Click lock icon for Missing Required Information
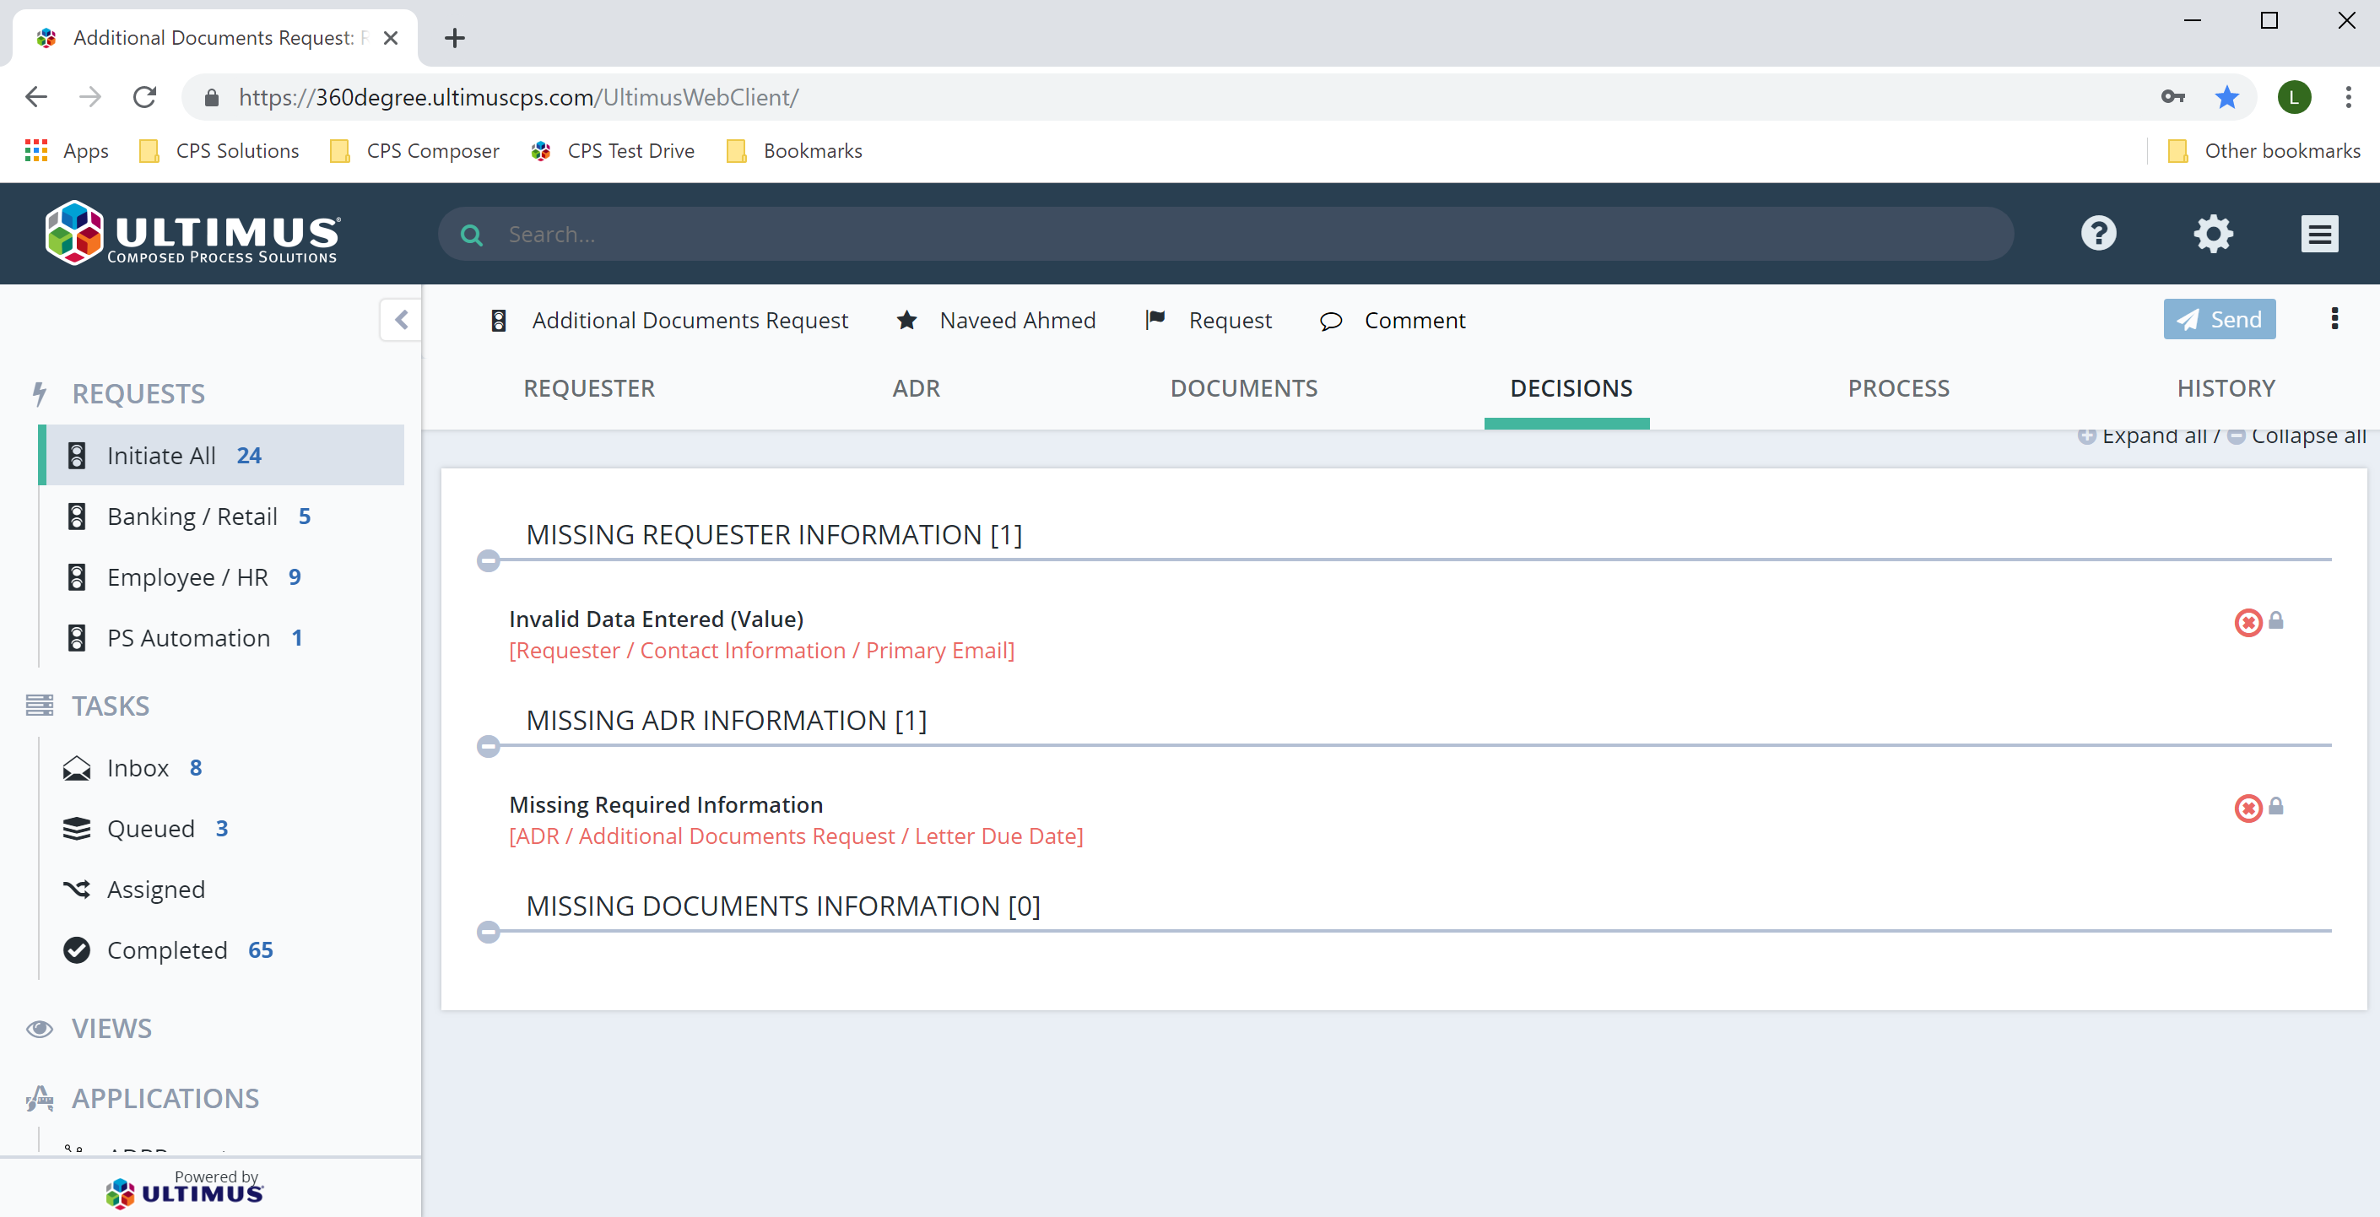 2275,806
